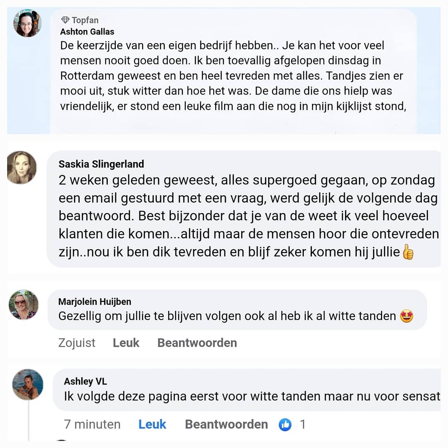Open the Saskia Slingerland name link
Screen dimensions: 448x448
coord(101,164)
